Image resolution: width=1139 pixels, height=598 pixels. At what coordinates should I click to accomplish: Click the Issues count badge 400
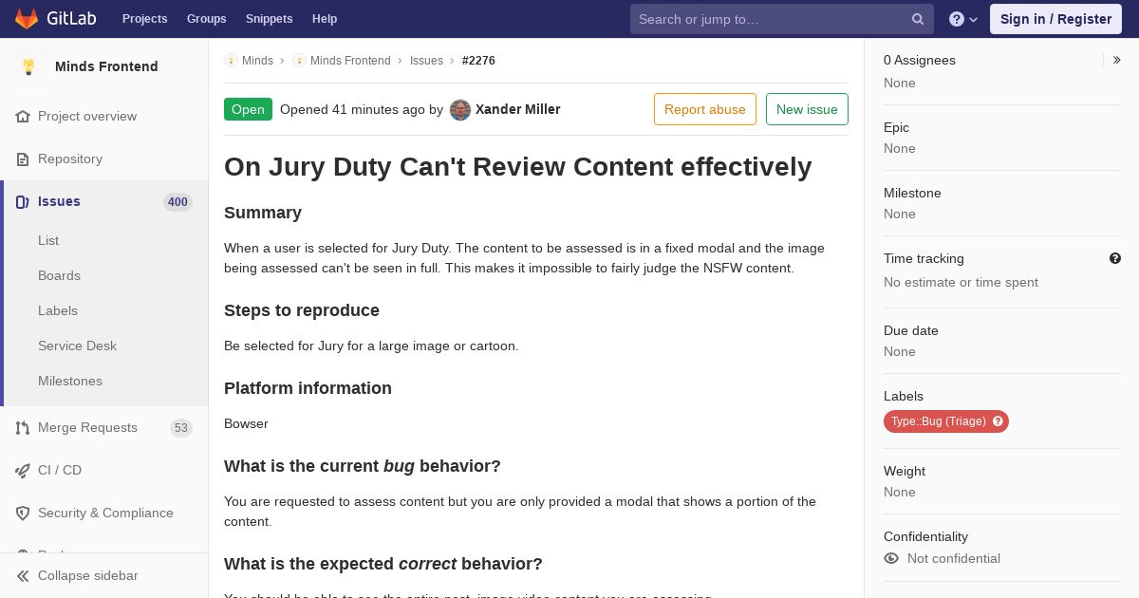click(x=177, y=201)
